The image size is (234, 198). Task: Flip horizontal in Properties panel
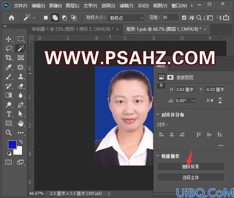click(210, 101)
